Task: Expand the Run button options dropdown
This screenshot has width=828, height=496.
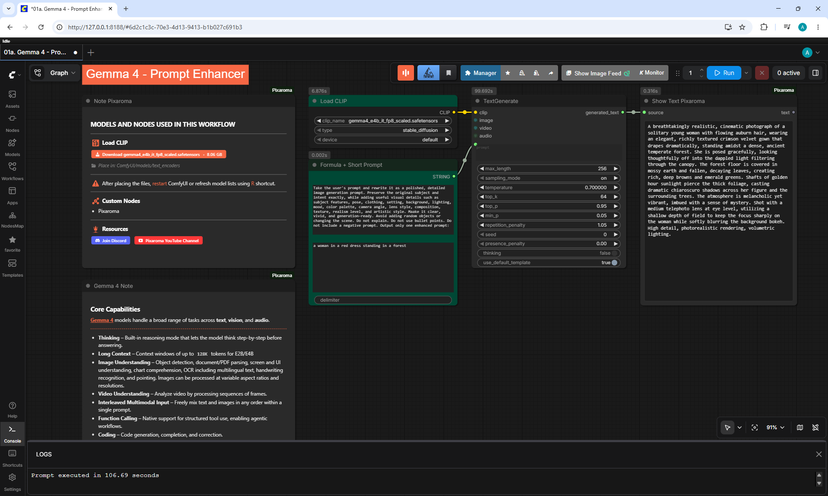Action: point(746,73)
